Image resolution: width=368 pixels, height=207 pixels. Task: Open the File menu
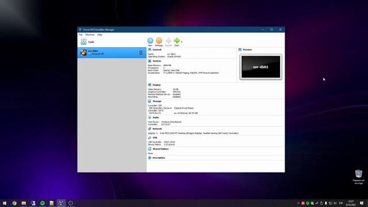tap(80, 34)
